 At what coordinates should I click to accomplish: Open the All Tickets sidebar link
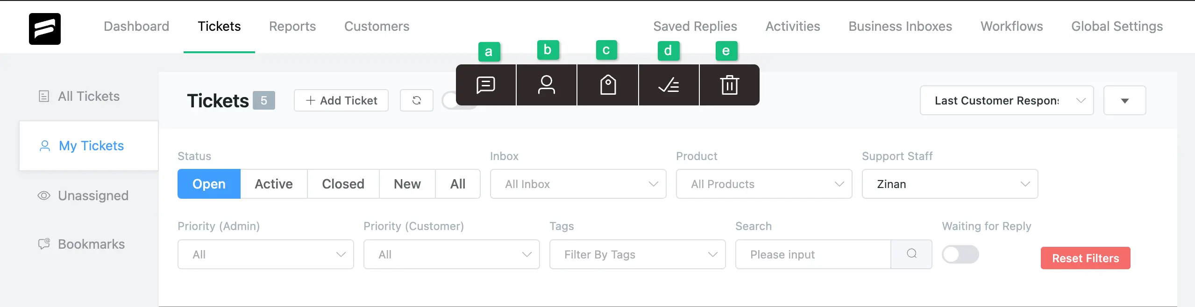(x=89, y=96)
